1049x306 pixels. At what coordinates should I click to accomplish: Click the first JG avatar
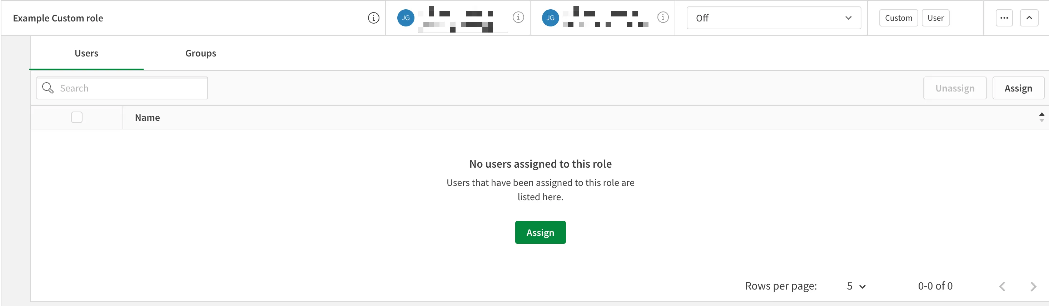click(x=405, y=18)
